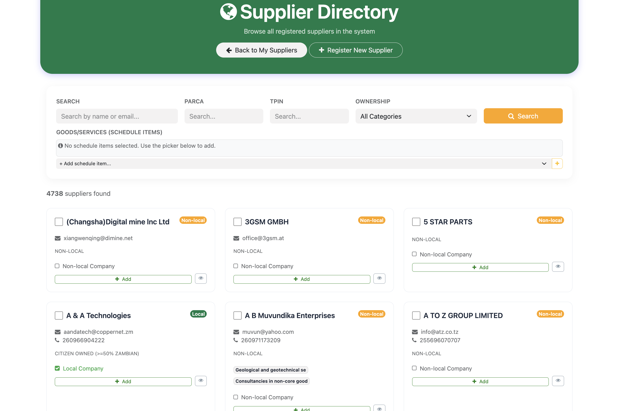View (Changsha)Digital mine details via eye icon
This screenshot has width=626, height=411.
201,278
